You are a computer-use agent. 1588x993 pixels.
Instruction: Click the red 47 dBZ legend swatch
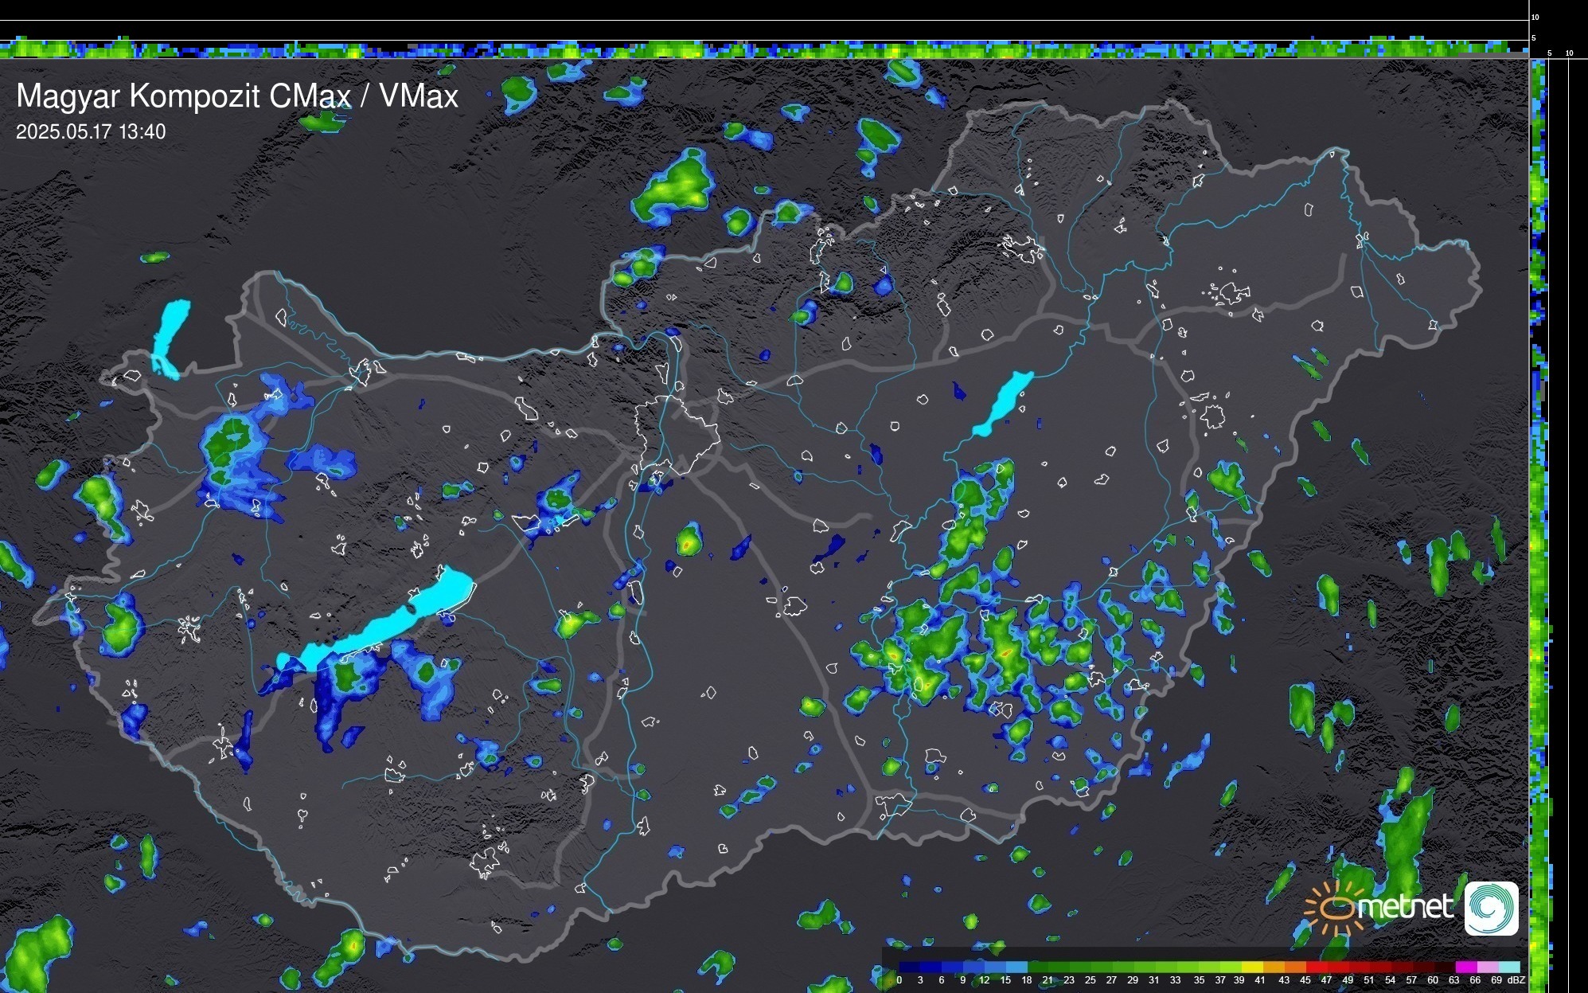coord(1337,967)
